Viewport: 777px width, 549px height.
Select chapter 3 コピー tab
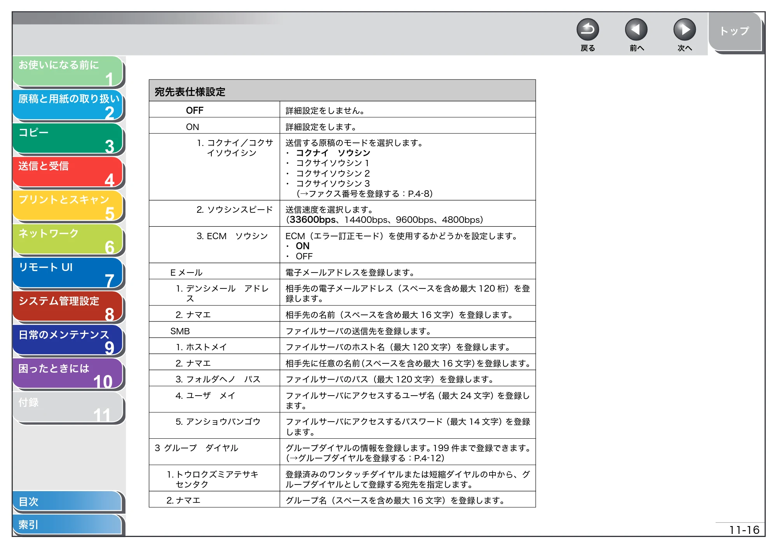point(68,139)
